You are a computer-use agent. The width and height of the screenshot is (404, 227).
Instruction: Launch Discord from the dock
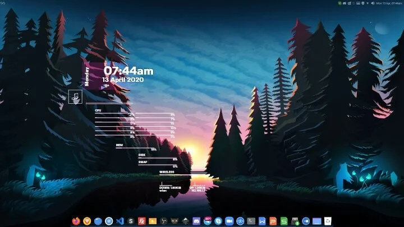pyautogui.click(x=196, y=221)
